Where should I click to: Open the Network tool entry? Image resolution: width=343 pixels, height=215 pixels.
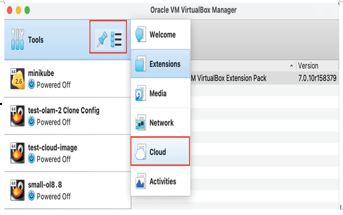coord(161,122)
